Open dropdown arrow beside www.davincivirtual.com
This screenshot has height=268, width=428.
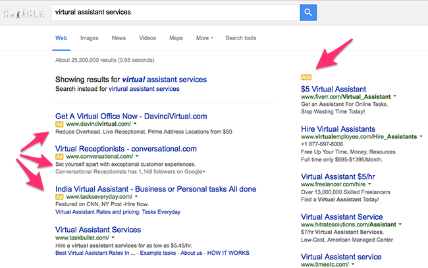click(135, 124)
